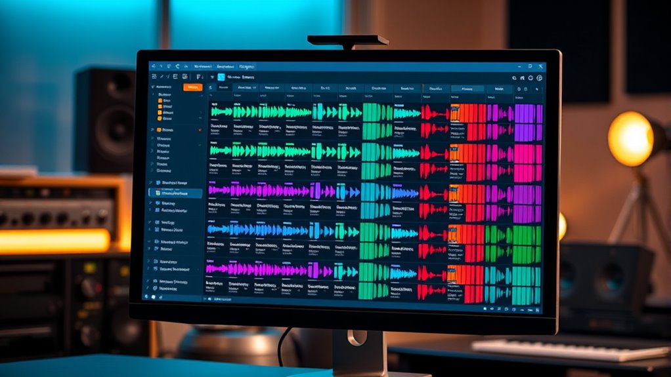671x377 pixels.
Task: Expand the sidebar folder row with single orange icon
Action: click(x=153, y=130)
